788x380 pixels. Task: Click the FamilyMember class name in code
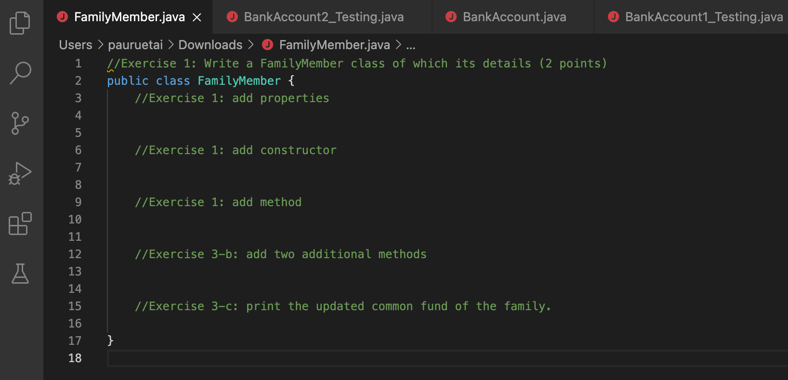[239, 81]
